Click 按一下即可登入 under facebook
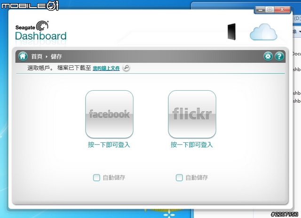Screen dimensions: 301x218 pyautogui.click(x=109, y=145)
